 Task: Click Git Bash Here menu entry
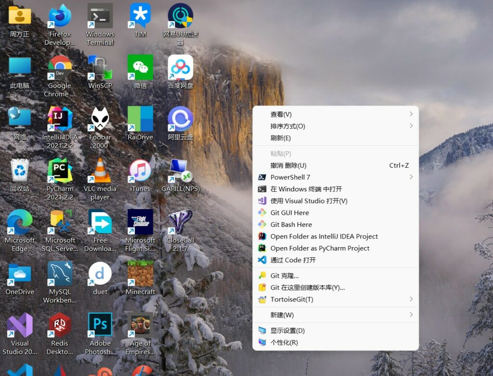tap(291, 225)
